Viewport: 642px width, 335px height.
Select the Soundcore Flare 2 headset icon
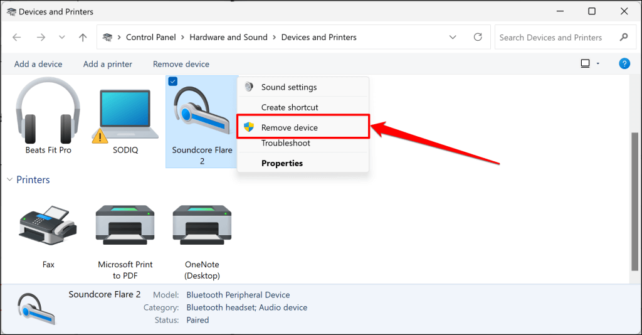(201, 112)
